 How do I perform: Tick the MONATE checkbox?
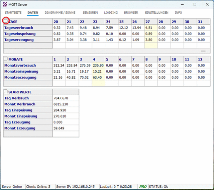6,59
